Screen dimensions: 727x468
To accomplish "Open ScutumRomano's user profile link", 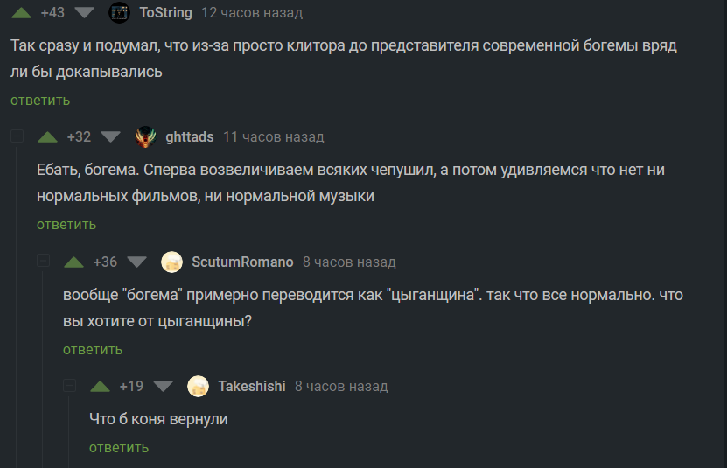I will [x=242, y=262].
